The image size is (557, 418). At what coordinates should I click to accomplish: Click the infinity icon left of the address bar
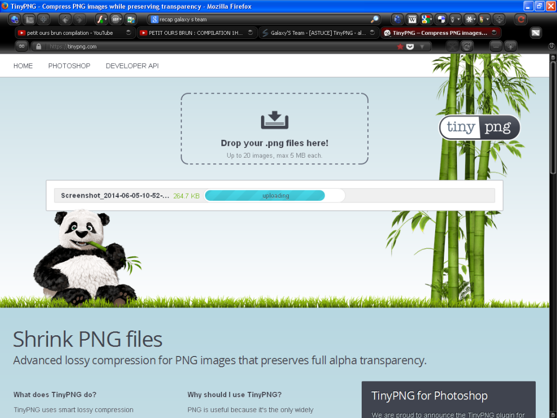[22, 46]
